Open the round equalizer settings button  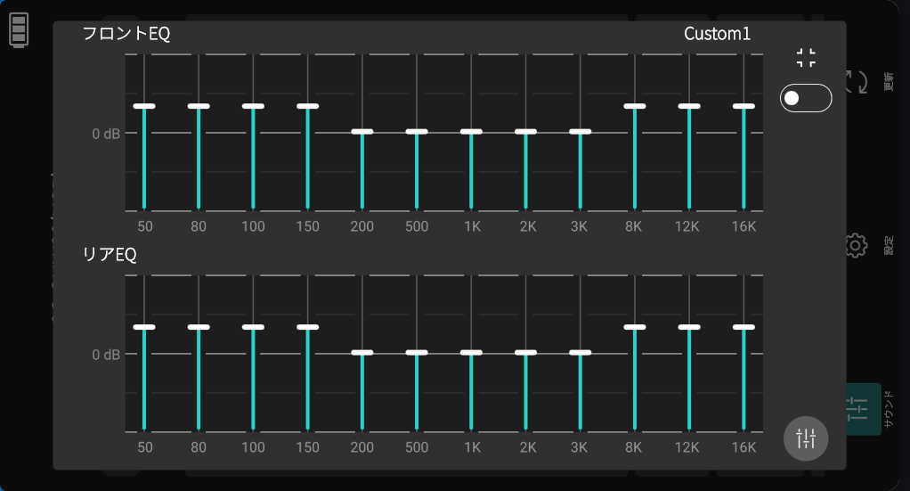pos(806,438)
